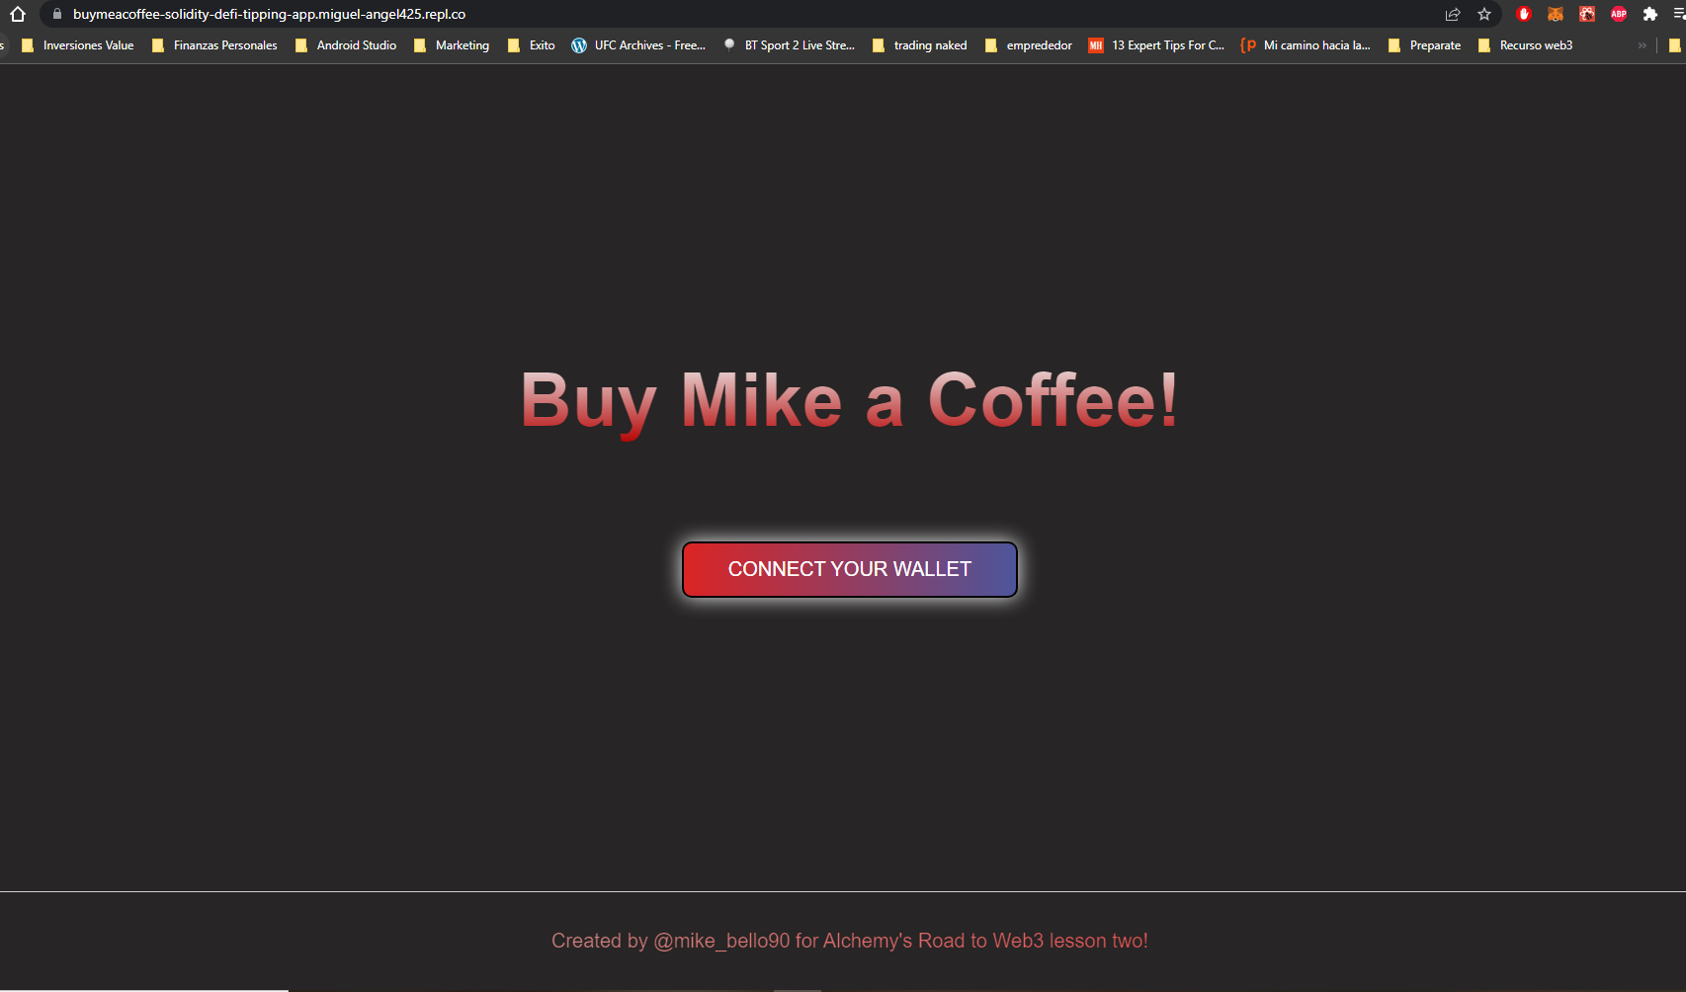Screen dimensions: 1686x992
Task: Open the BT Sport 2 Live Stream bookmark
Action: pyautogui.click(x=789, y=45)
